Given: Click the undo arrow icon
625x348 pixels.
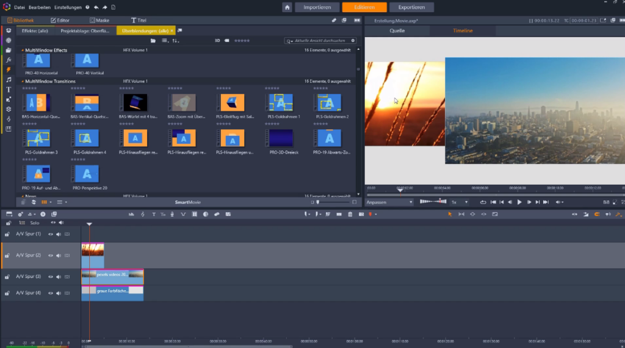Looking at the screenshot, I should pyautogui.click(x=96, y=7).
